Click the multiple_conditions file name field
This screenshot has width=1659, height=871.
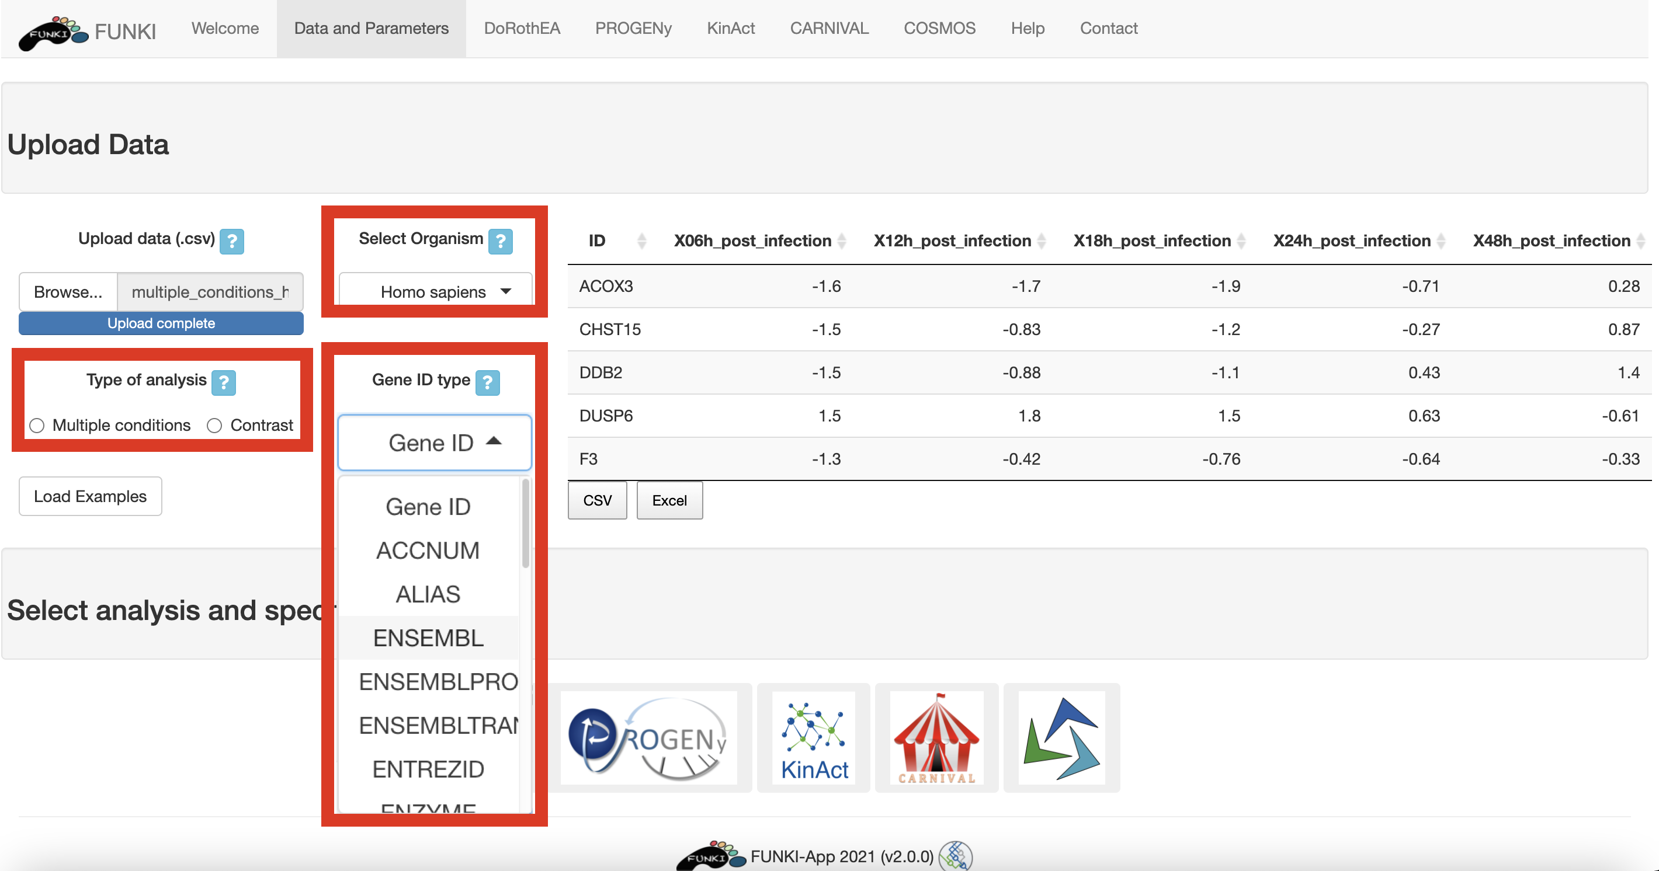pyautogui.click(x=210, y=292)
